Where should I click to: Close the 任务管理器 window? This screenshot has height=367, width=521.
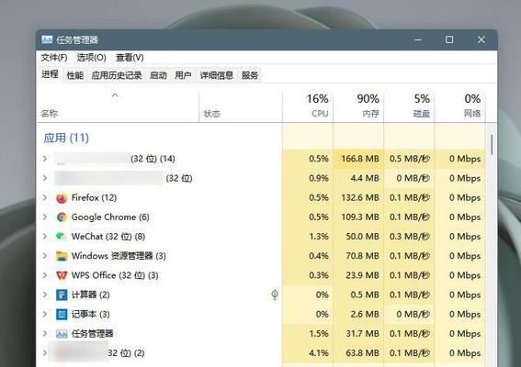(481, 39)
